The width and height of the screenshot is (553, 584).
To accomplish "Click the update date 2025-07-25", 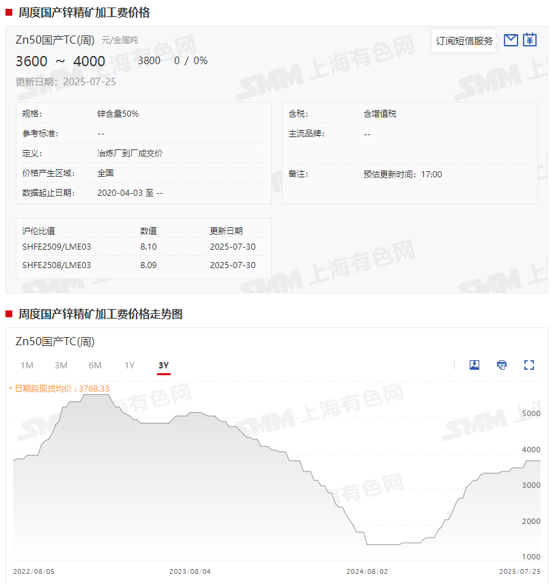I will [x=89, y=82].
